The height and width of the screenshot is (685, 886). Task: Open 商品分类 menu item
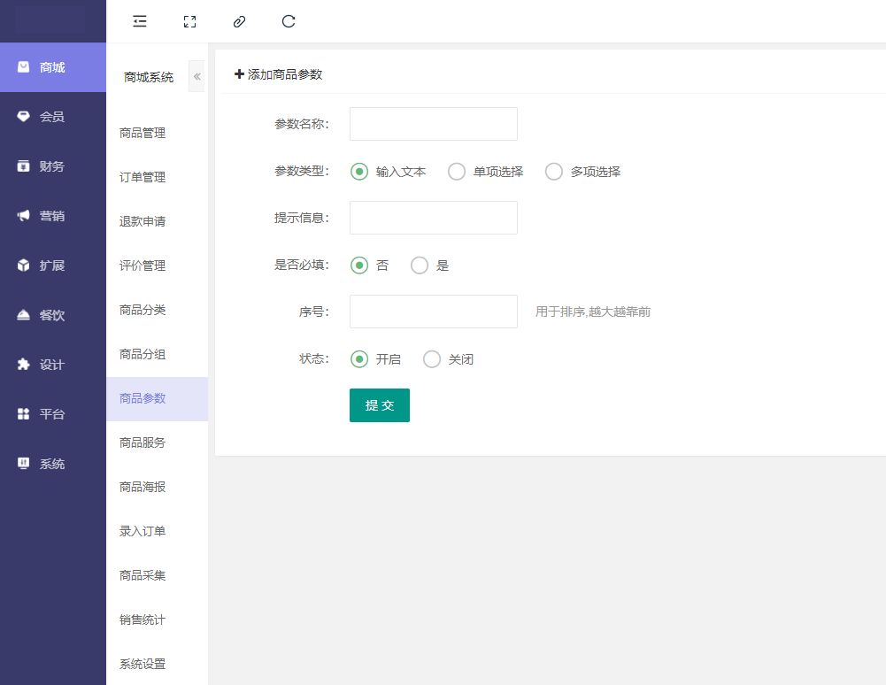143,310
